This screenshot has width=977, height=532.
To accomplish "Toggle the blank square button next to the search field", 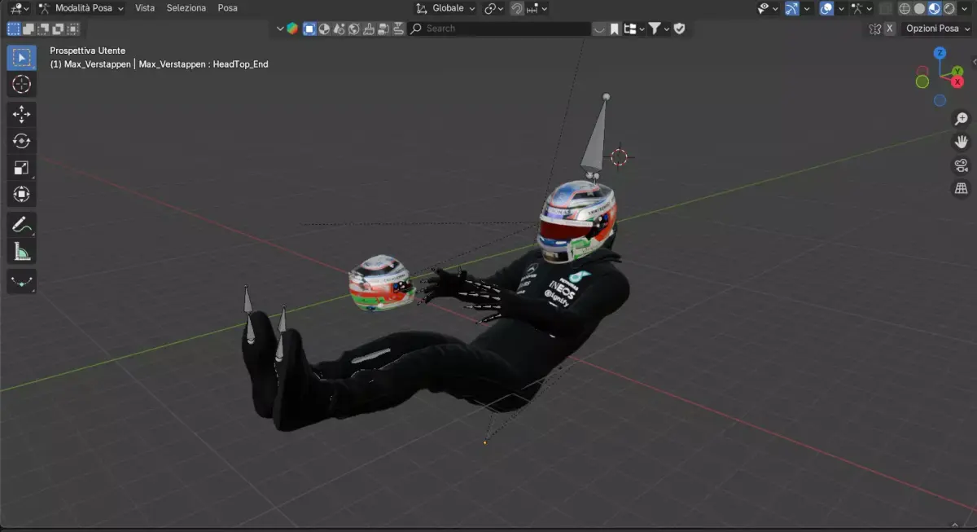I will pyautogui.click(x=598, y=29).
